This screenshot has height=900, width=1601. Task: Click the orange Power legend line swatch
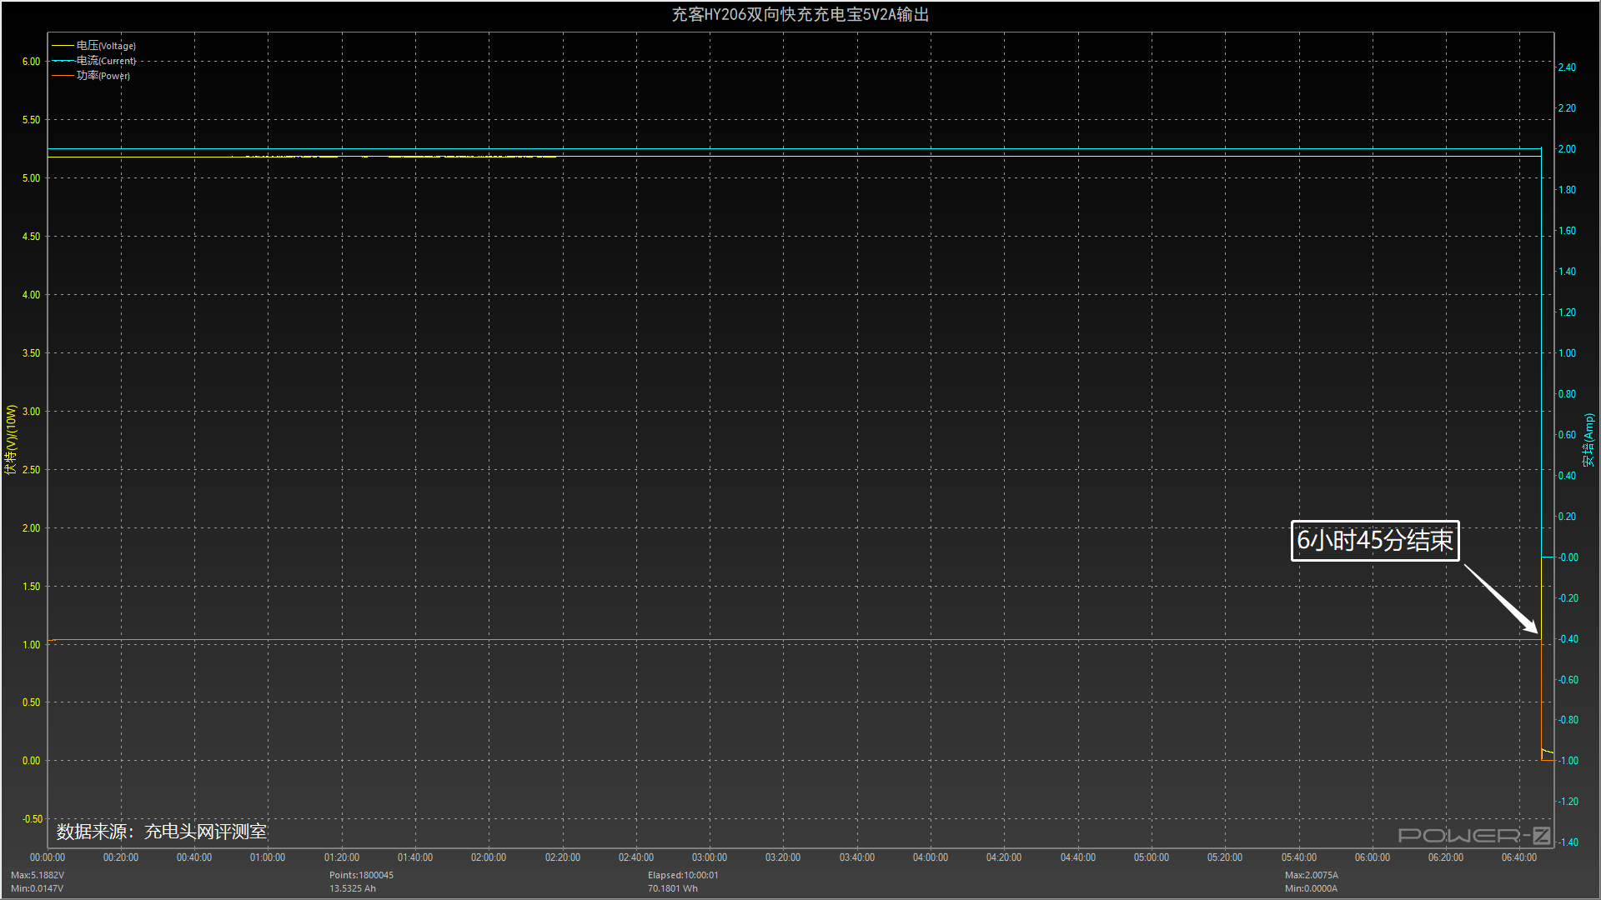pyautogui.click(x=63, y=76)
